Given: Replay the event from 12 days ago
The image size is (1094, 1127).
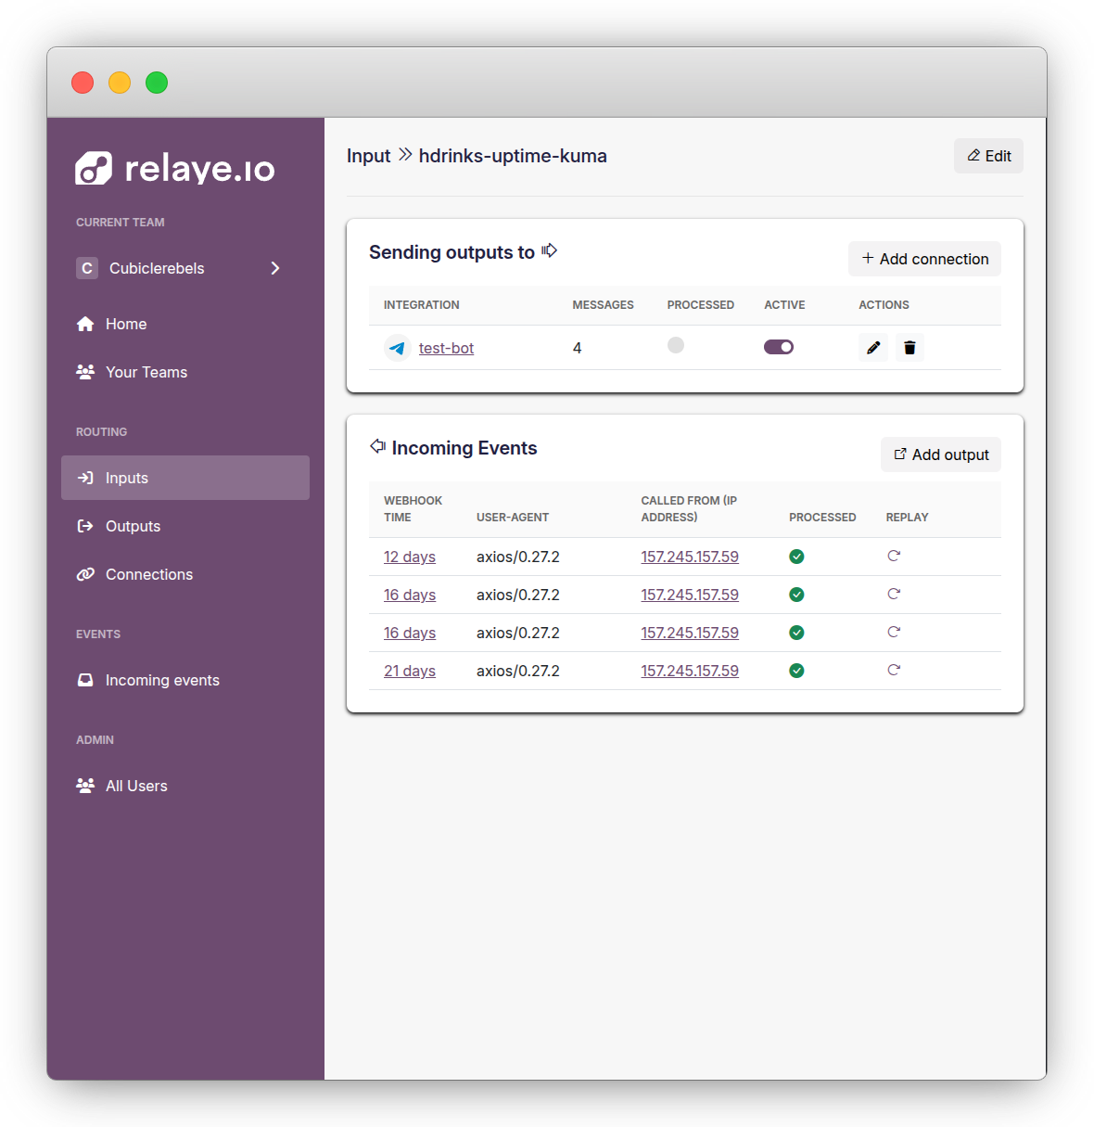Looking at the screenshot, I should click(x=893, y=556).
